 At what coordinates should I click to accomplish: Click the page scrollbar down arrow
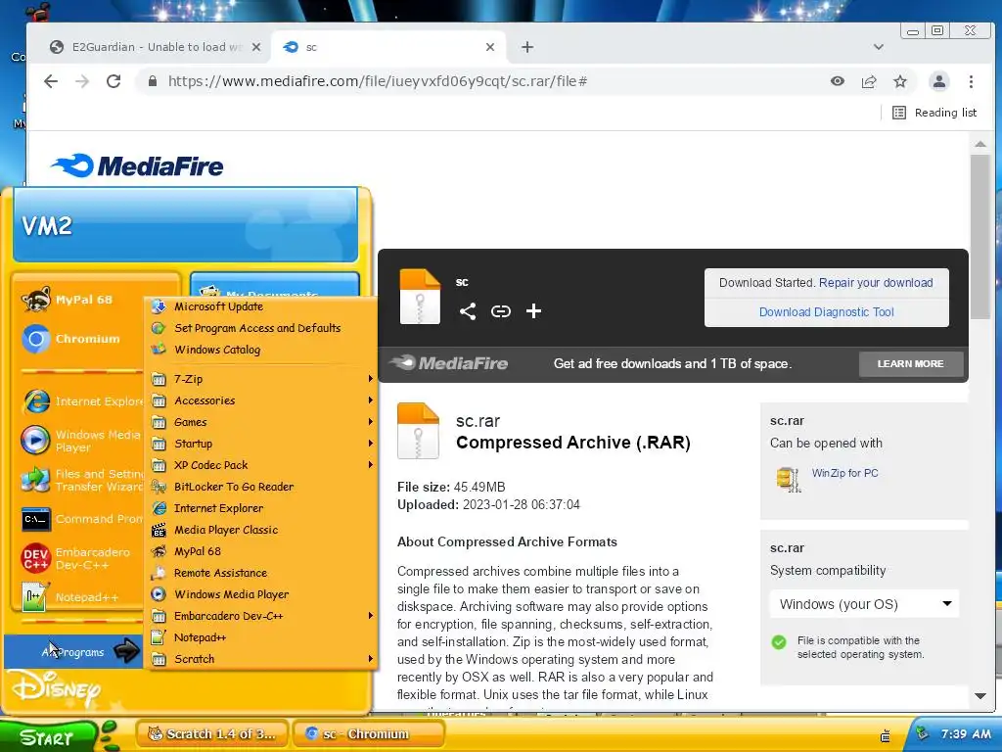(980, 696)
